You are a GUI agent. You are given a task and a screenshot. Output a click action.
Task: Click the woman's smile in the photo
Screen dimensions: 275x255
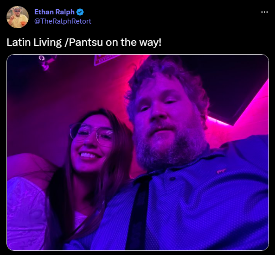point(88,155)
